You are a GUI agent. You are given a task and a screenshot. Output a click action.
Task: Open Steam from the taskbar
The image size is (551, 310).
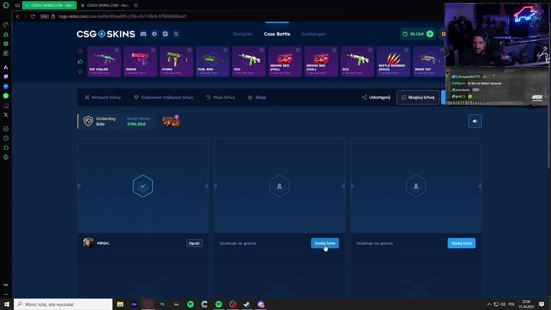point(247,304)
